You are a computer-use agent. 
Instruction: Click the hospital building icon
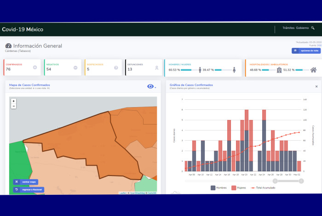[279, 70]
